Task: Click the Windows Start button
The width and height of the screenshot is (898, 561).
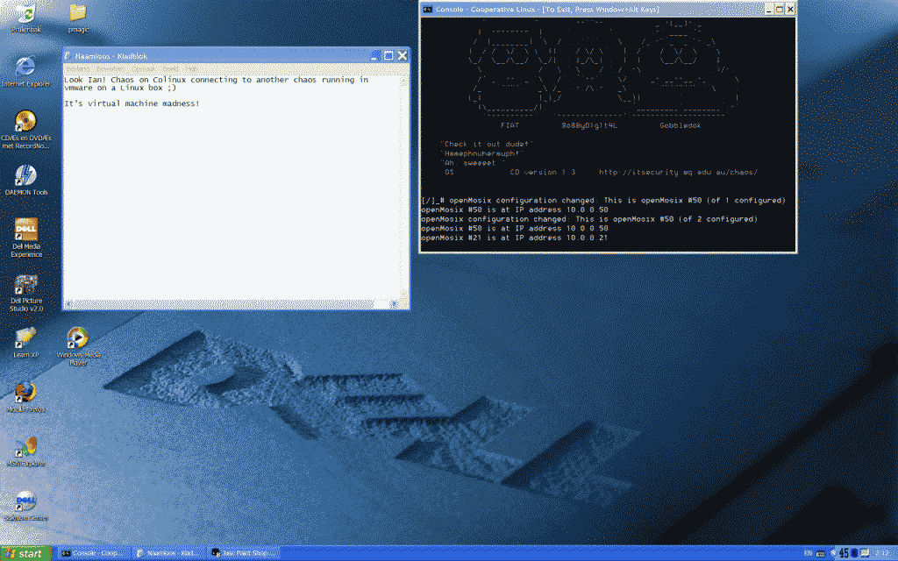Action: 25,553
